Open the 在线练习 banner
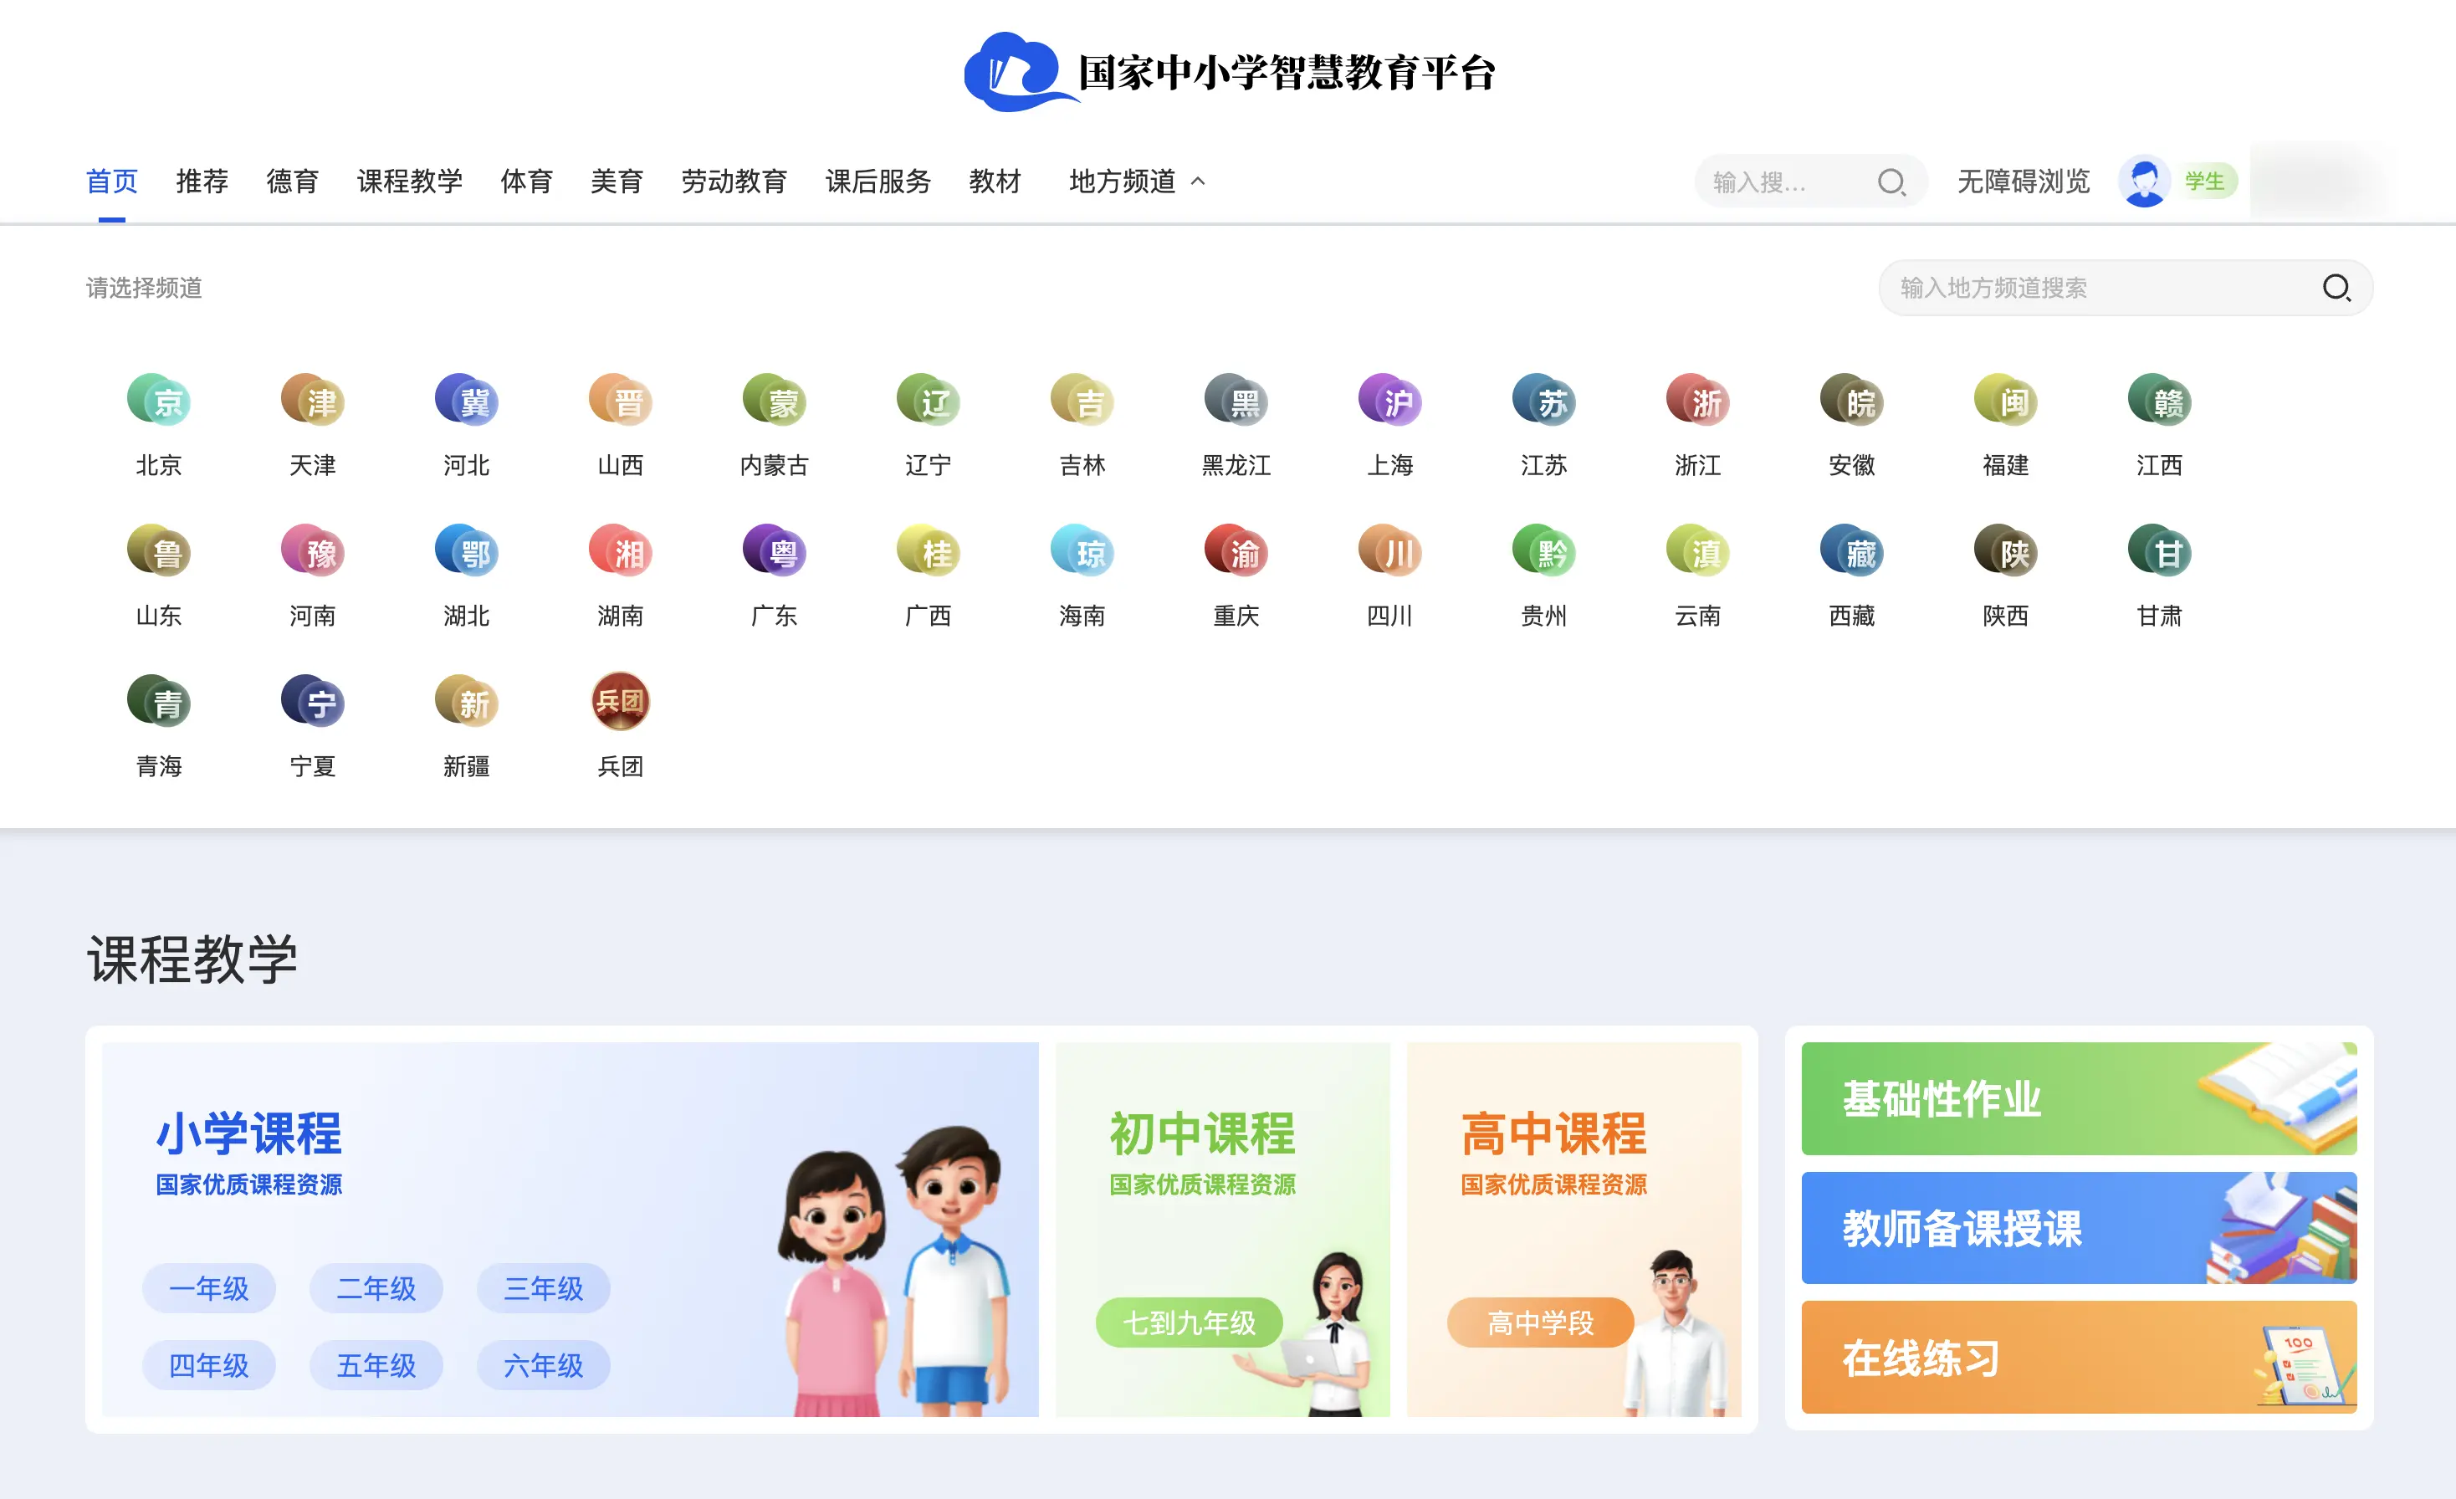The width and height of the screenshot is (2456, 1499). [x=2080, y=1358]
